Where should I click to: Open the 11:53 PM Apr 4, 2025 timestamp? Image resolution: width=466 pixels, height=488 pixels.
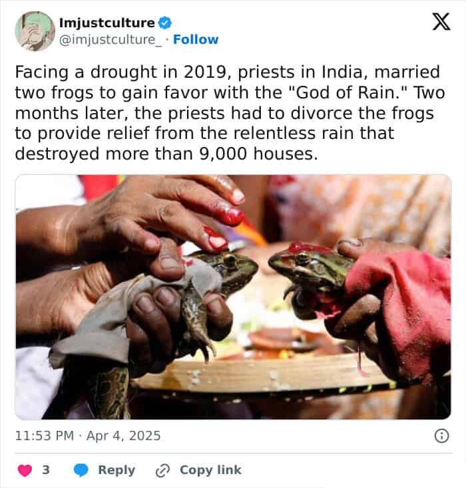coord(88,436)
